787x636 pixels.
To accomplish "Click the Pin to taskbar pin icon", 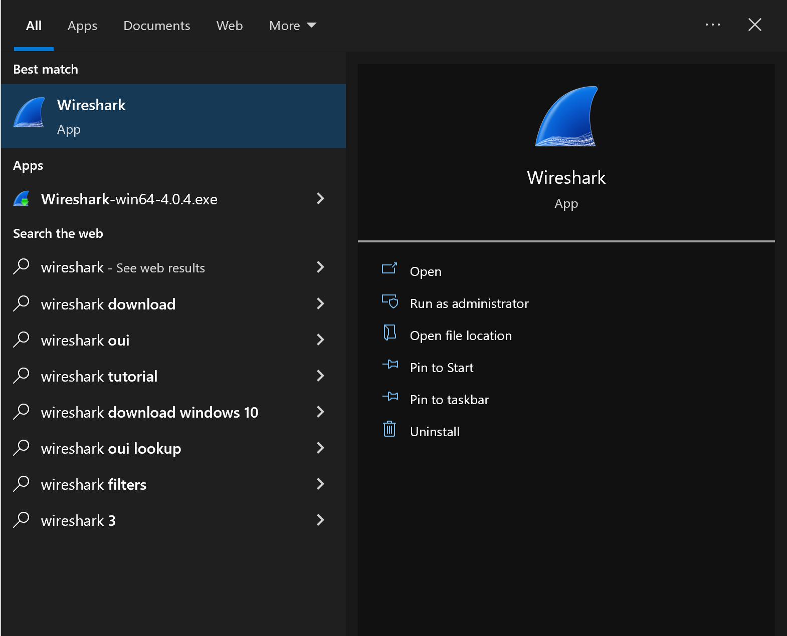I will (390, 397).
